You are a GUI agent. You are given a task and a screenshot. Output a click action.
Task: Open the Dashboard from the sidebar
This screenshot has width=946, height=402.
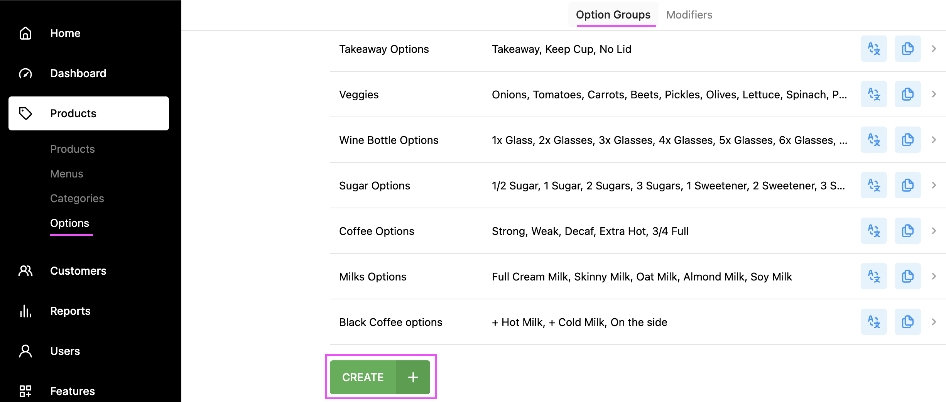25,73
